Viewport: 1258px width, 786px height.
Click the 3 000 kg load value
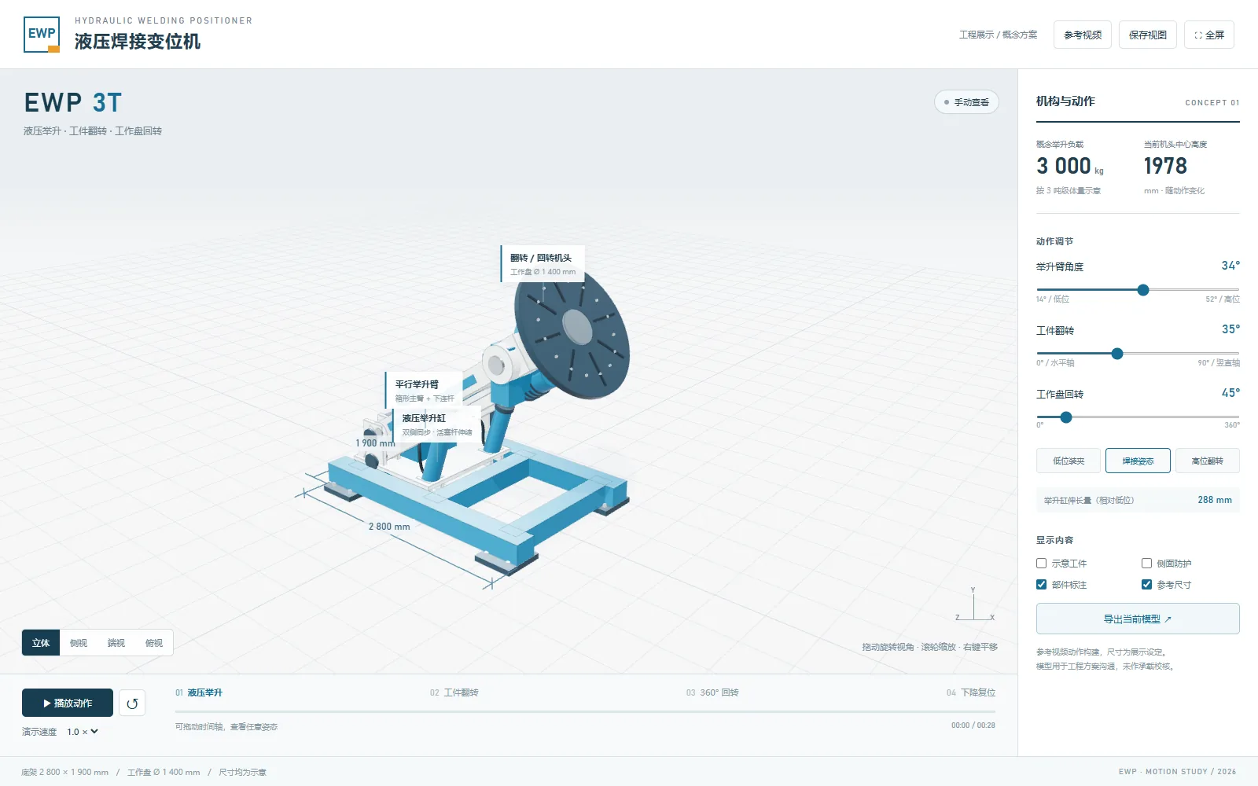tap(1070, 166)
